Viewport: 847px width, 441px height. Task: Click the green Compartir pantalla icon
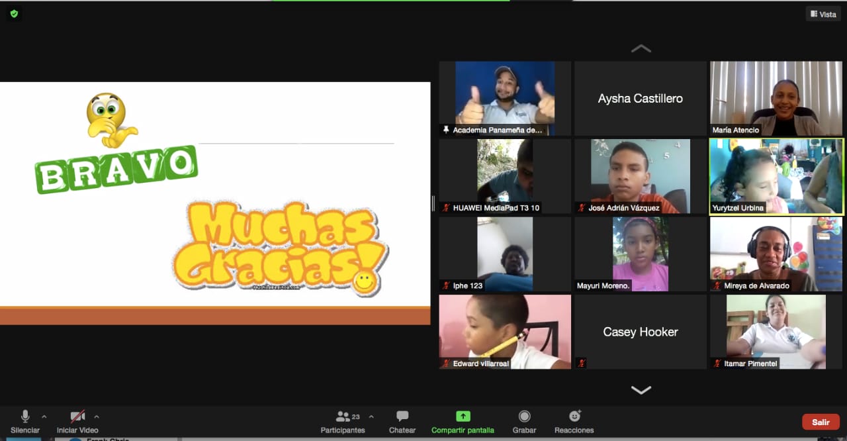click(463, 416)
